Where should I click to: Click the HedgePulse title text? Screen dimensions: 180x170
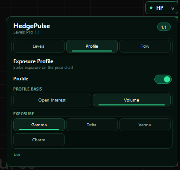tap(32, 26)
